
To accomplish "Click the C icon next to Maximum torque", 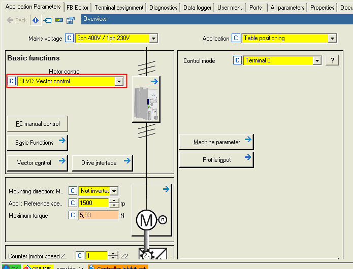I will click(73, 216).
